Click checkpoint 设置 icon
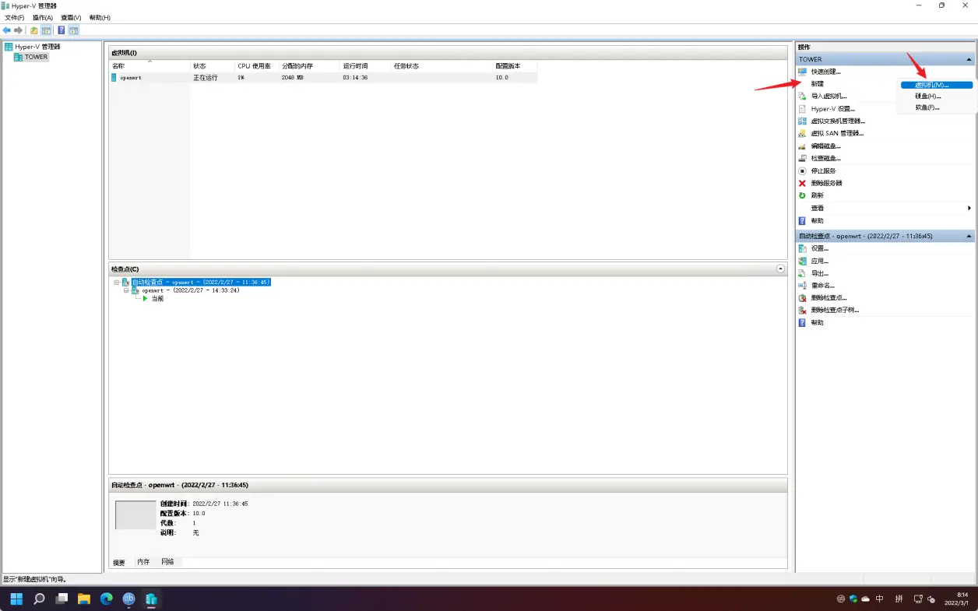 click(803, 248)
